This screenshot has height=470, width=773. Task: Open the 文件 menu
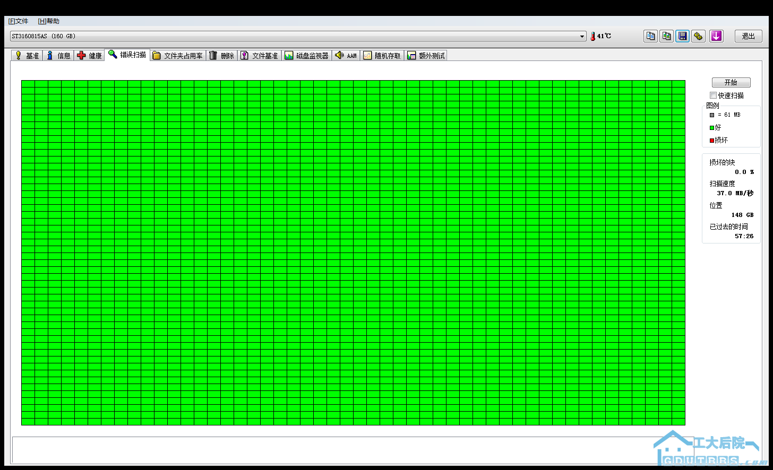pos(18,21)
